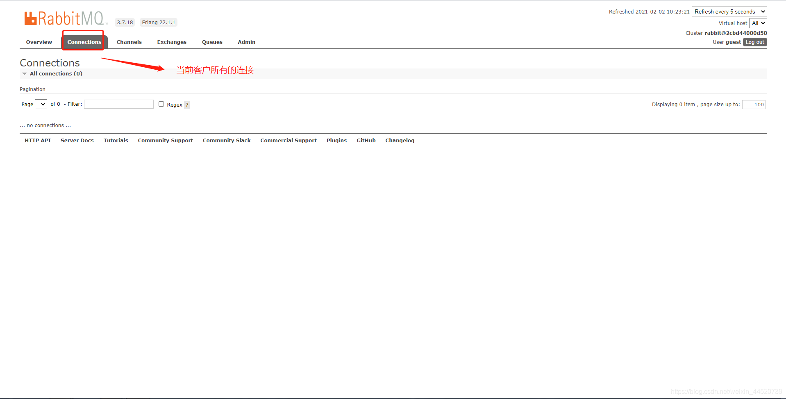Click the 'Displaying 0 item' text
The height and width of the screenshot is (399, 786).
pyautogui.click(x=673, y=105)
